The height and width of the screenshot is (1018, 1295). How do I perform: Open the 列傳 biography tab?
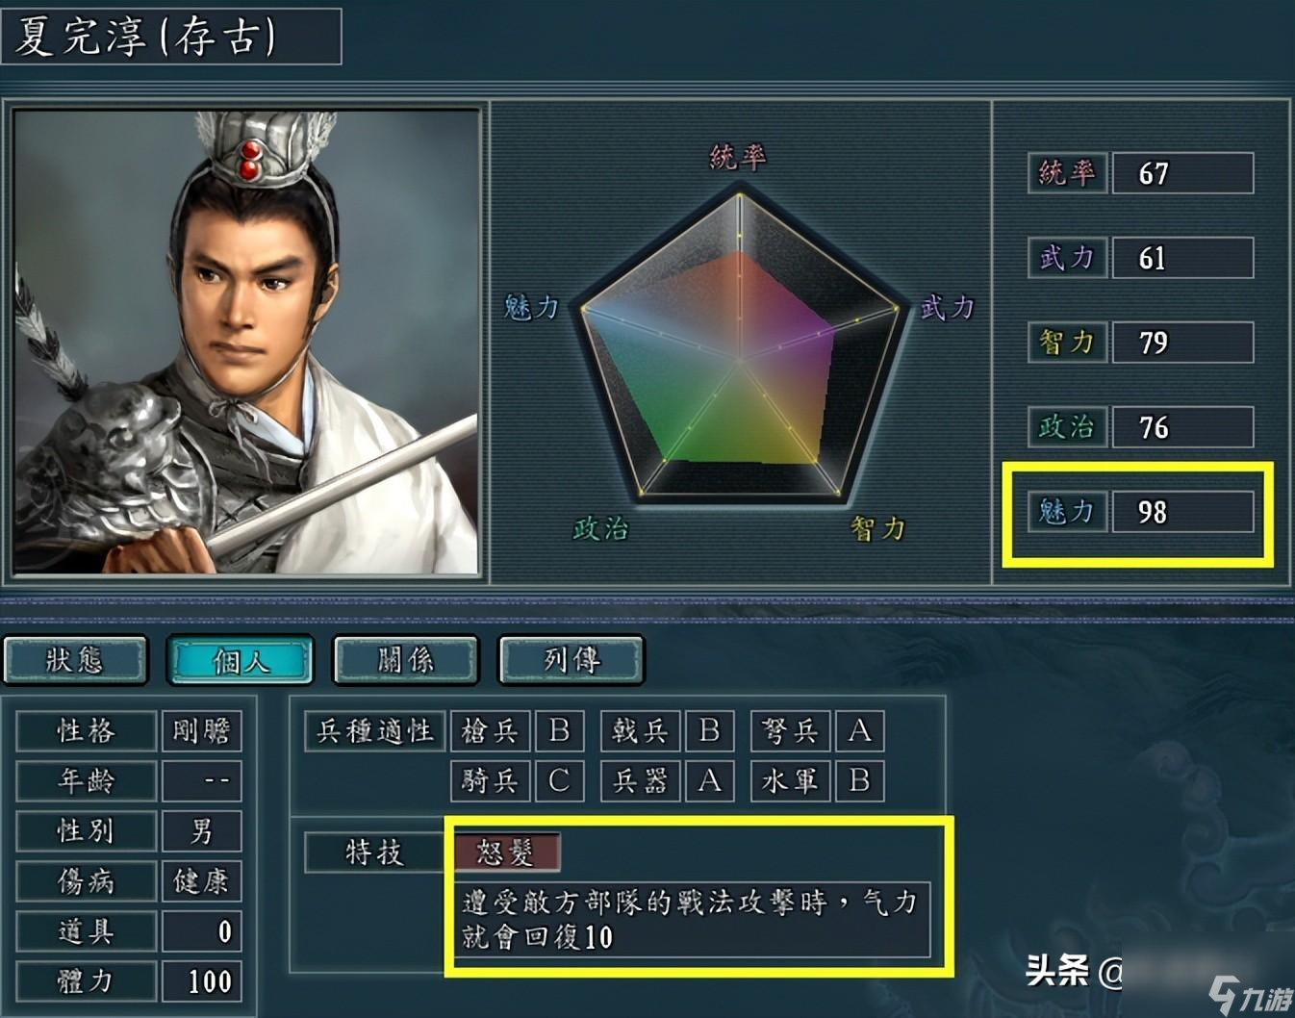571,660
